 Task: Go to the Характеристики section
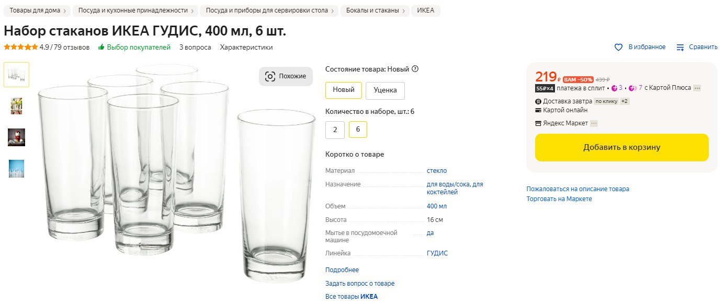(x=246, y=47)
